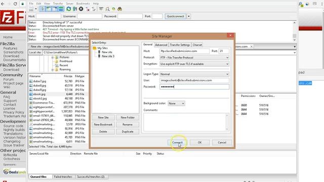Screen dimensions: 324x182
Task: Click the ebook.jpg file icon
Action: pos(31,94)
